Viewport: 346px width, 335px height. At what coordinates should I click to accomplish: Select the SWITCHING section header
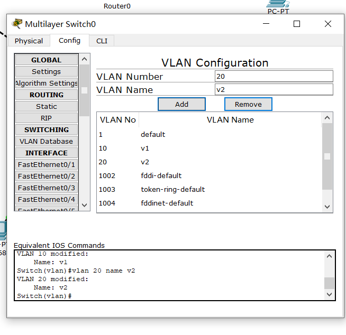[x=47, y=129]
